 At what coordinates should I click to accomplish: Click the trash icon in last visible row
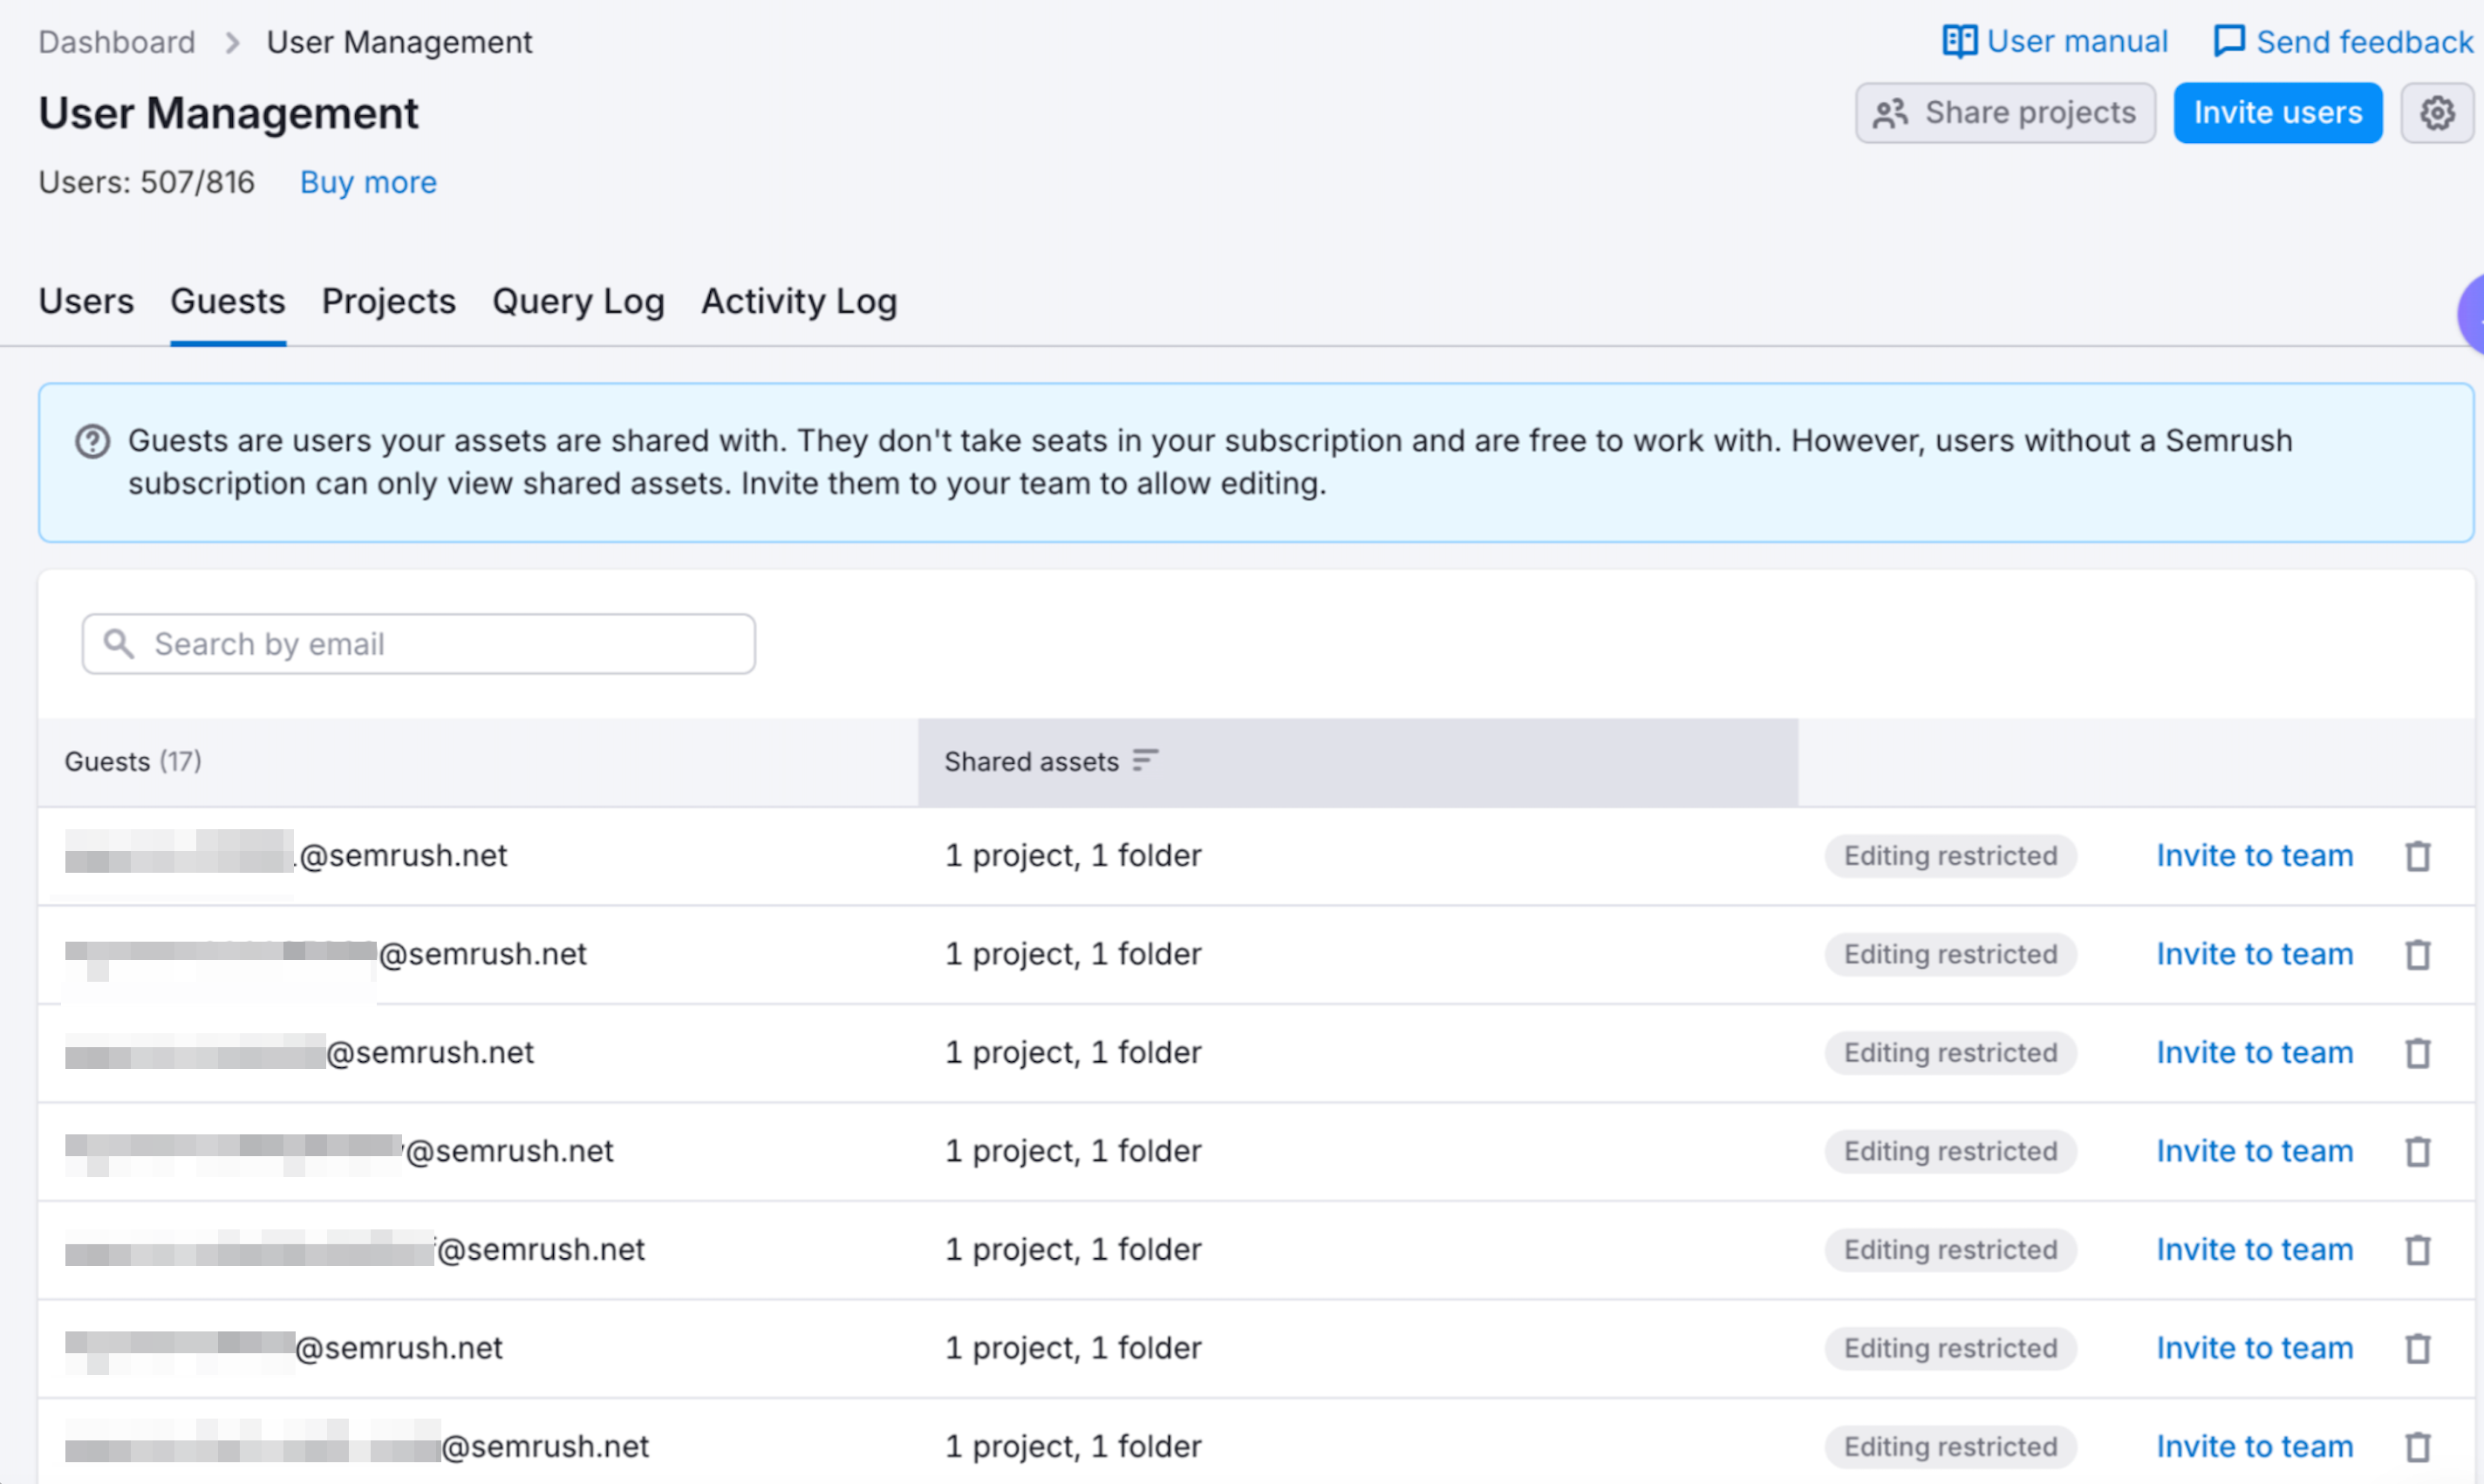[x=2417, y=1447]
